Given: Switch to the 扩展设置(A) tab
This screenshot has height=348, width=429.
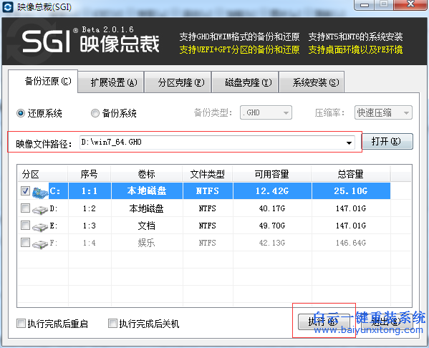Looking at the screenshot, I should click(111, 82).
